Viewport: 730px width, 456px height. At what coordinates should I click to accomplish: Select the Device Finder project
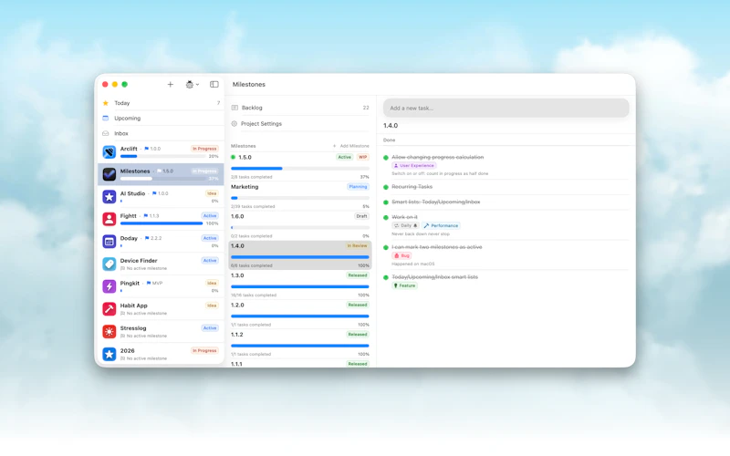pyautogui.click(x=162, y=264)
